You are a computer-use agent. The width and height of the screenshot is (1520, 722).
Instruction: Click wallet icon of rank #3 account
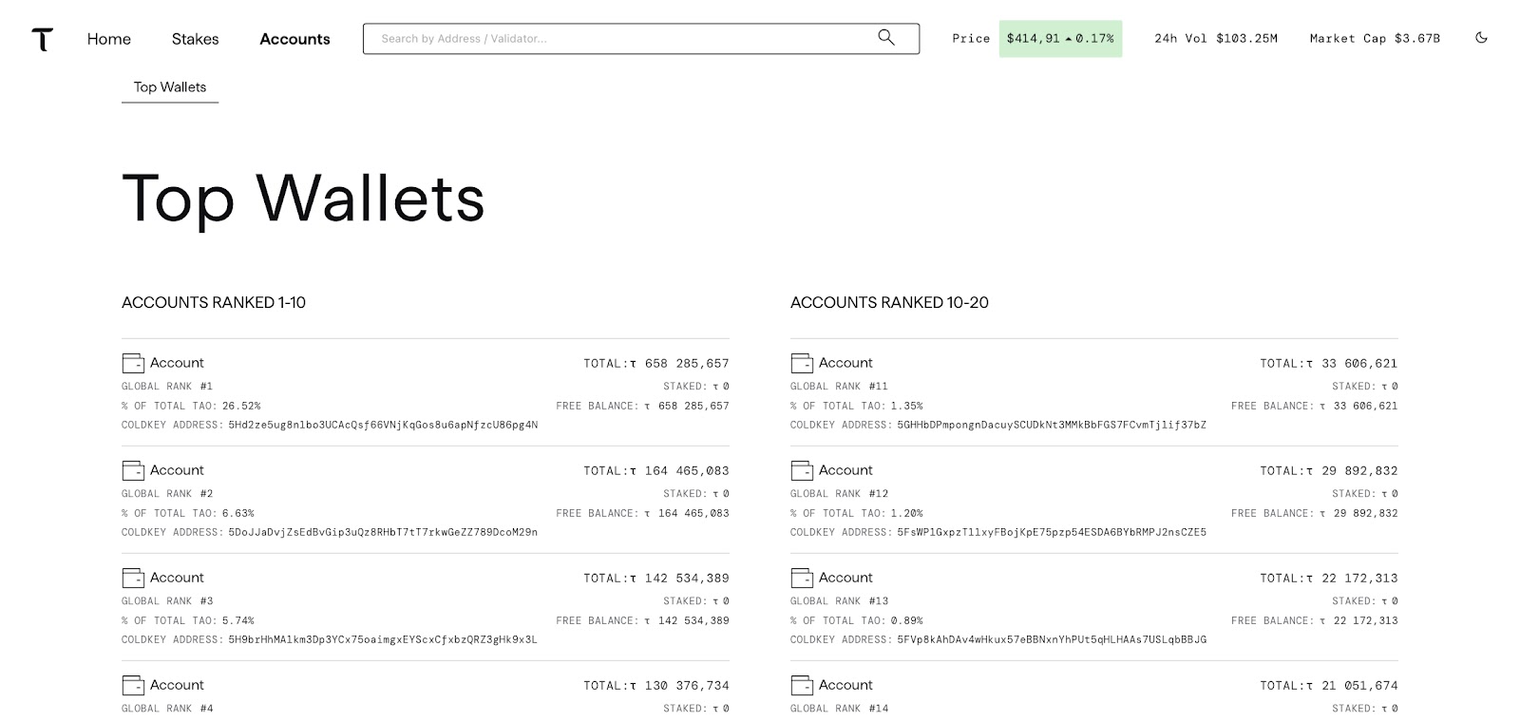click(133, 578)
